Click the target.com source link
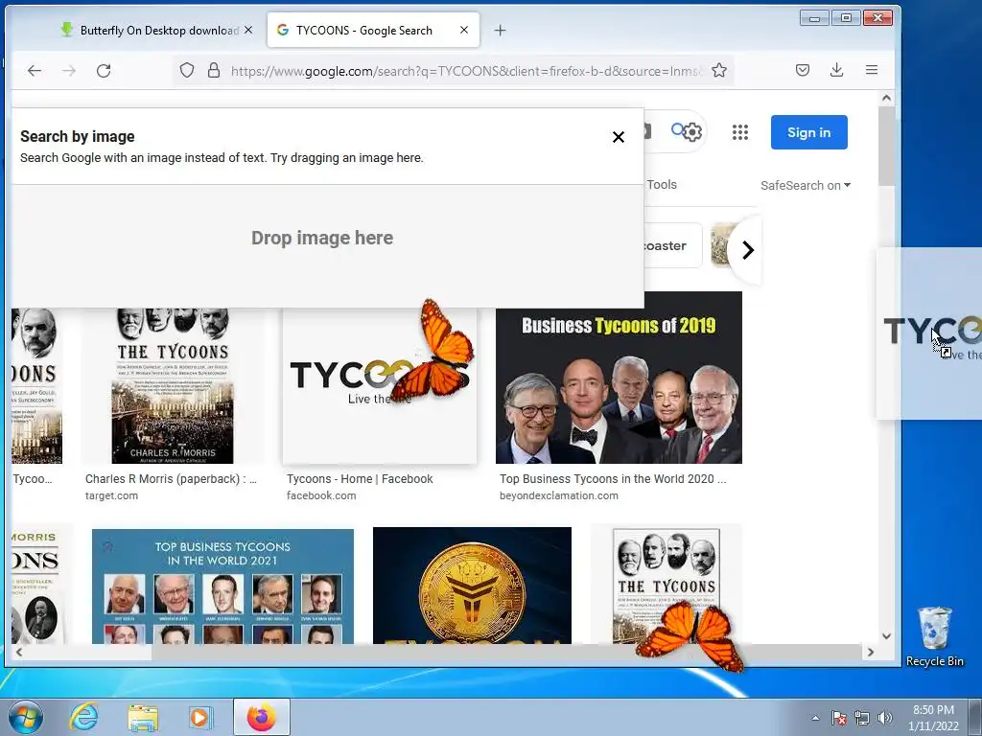Screen dimensions: 982x736 click(111, 495)
